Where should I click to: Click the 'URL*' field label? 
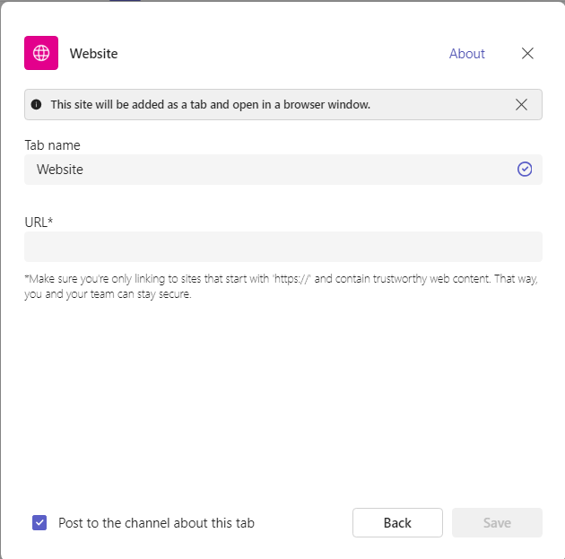pos(39,223)
